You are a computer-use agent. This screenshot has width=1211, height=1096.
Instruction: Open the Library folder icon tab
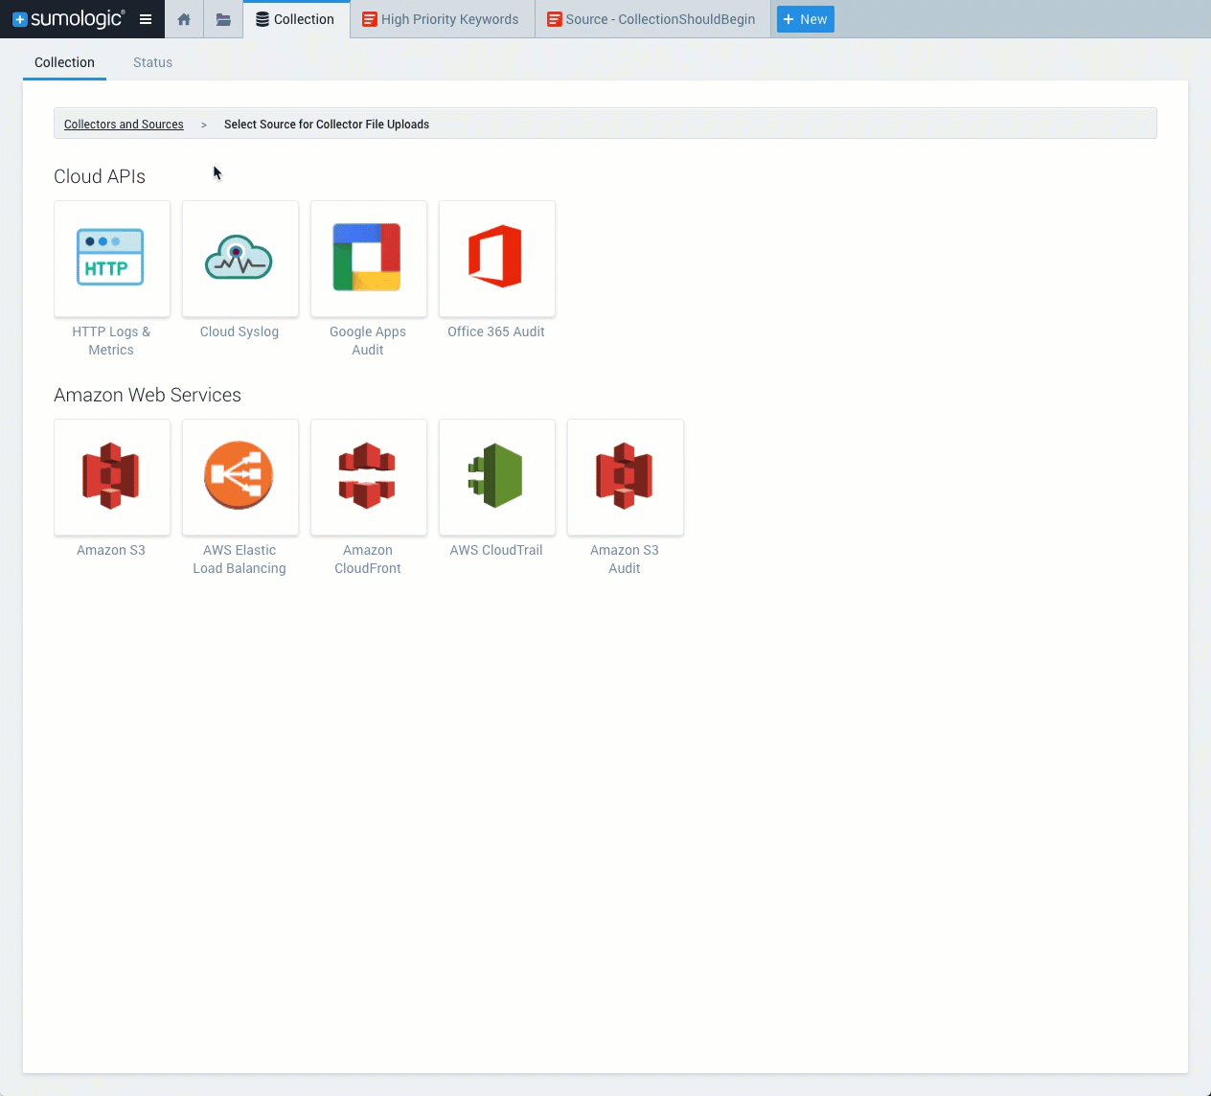(223, 19)
